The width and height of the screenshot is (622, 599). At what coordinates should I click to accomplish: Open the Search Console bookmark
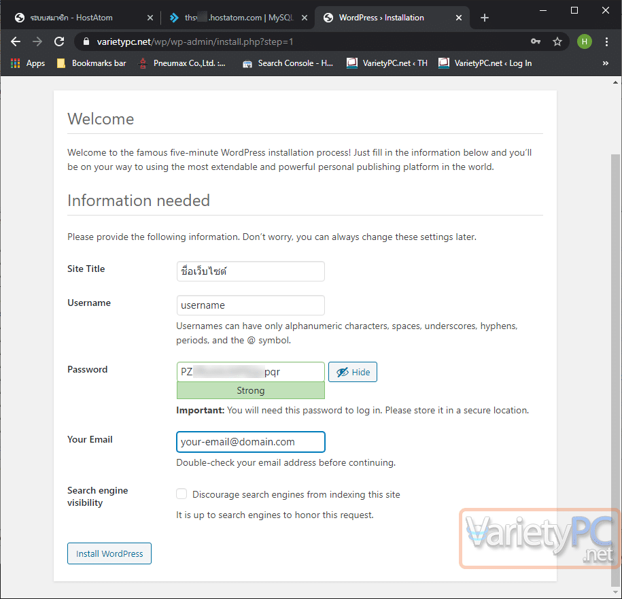click(288, 63)
